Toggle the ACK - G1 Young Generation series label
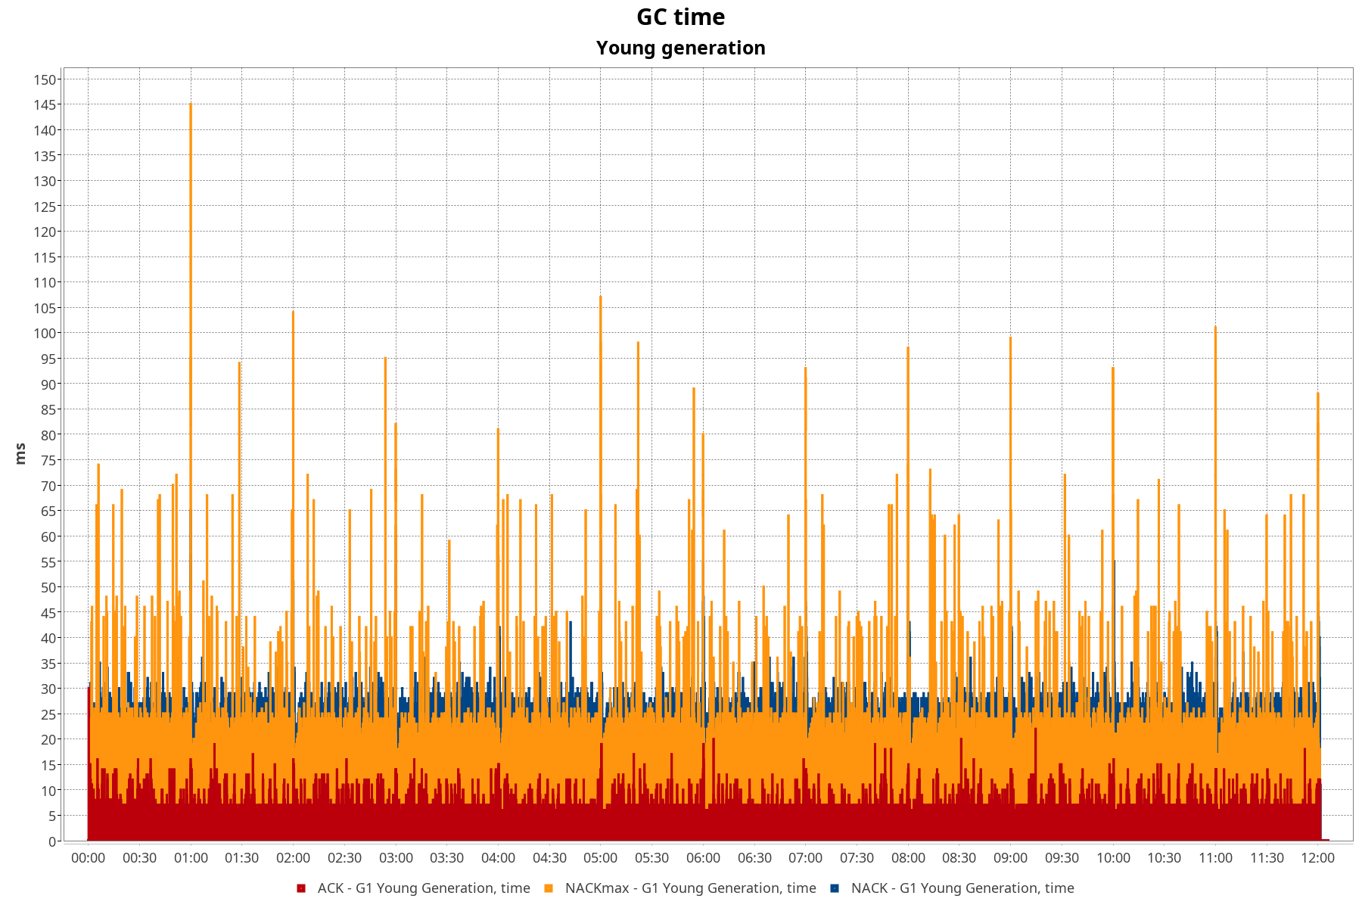1362x908 pixels. coord(423,888)
